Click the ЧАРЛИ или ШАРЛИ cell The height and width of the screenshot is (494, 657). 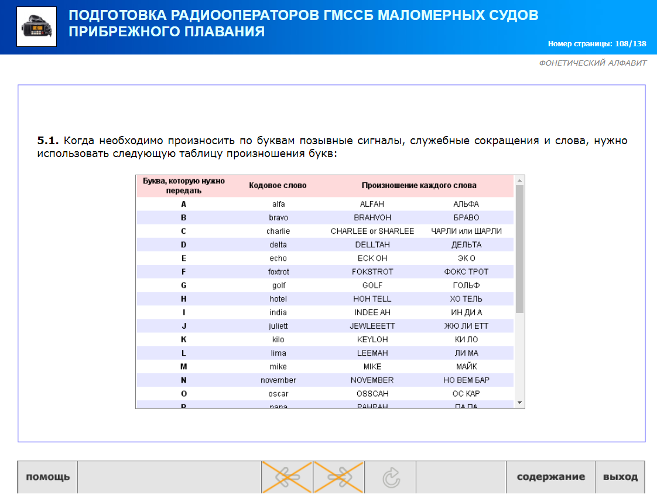pos(466,231)
